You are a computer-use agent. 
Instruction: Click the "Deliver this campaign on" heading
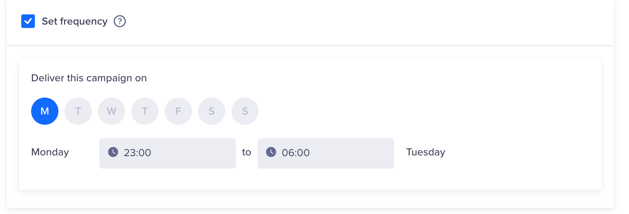click(x=89, y=78)
